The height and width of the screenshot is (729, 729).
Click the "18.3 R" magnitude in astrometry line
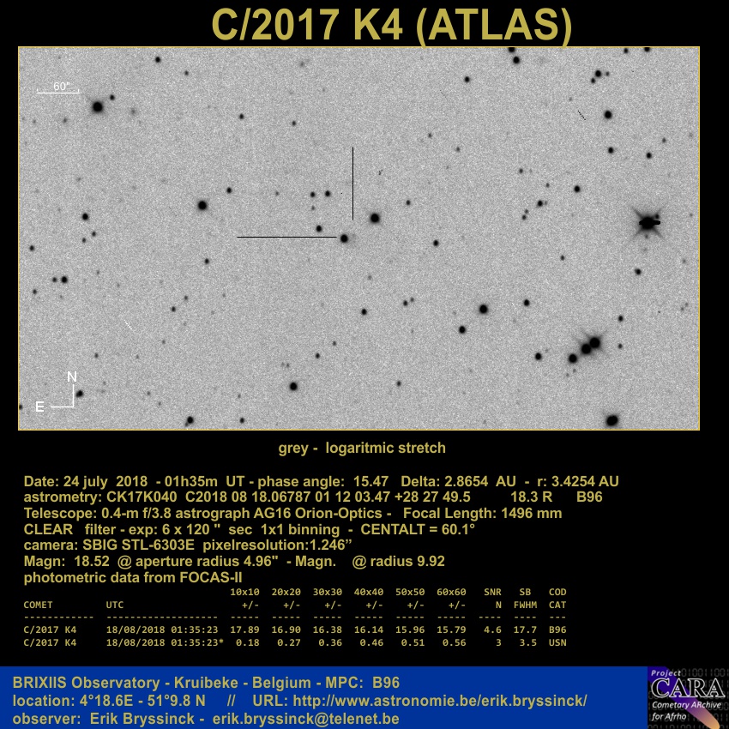click(532, 497)
